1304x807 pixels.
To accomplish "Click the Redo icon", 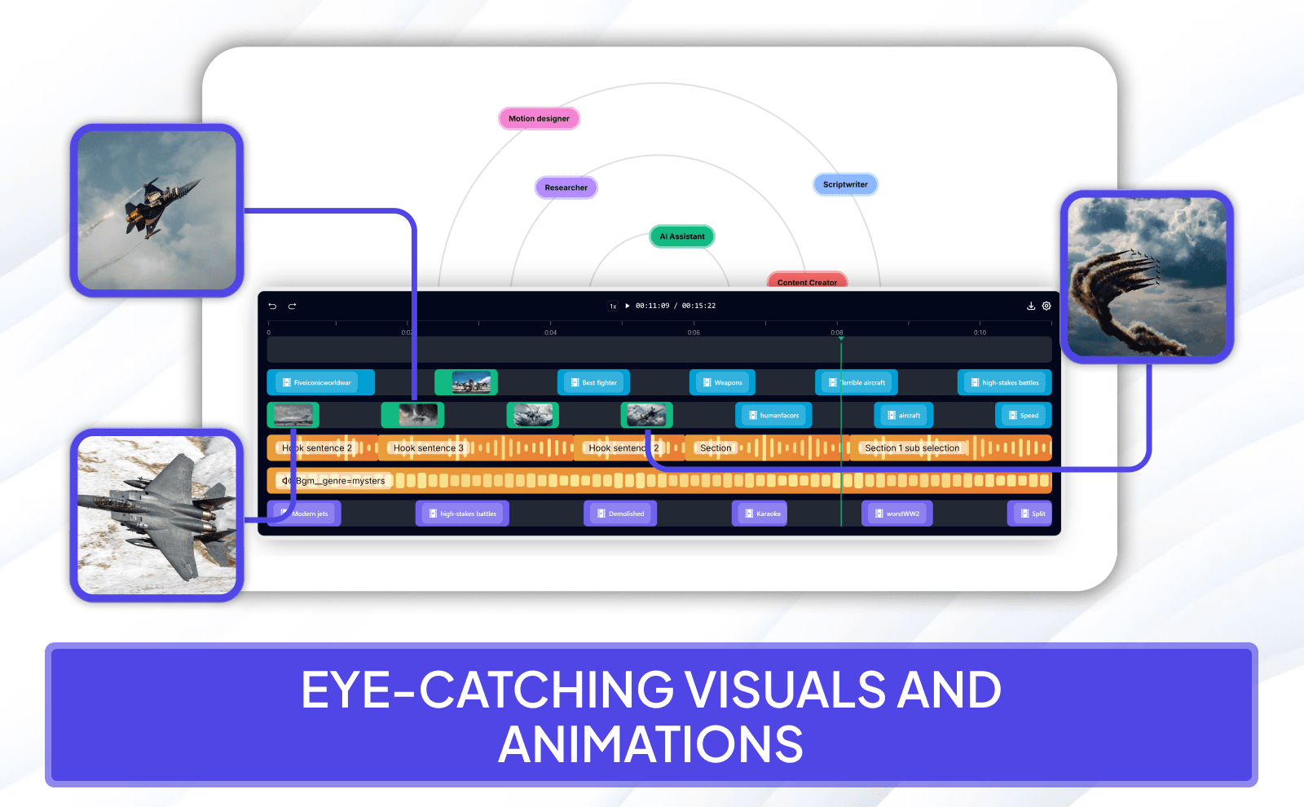I will (292, 306).
